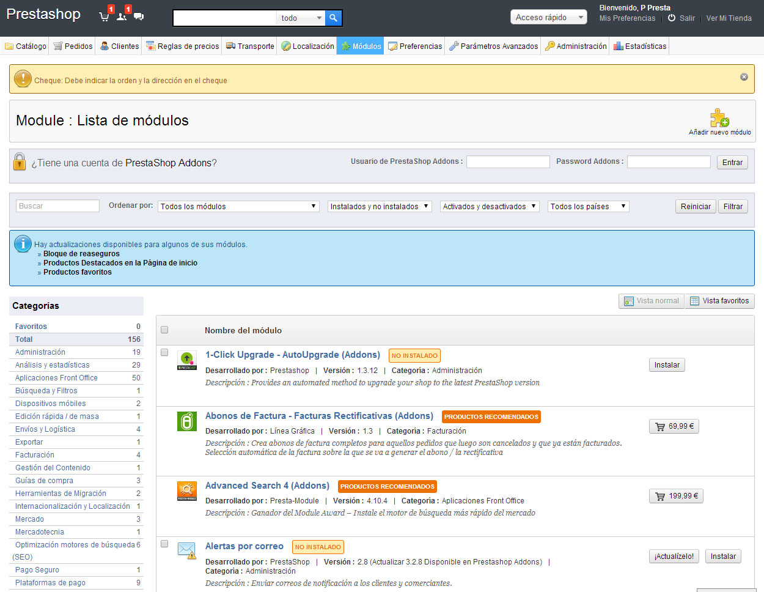The image size is (764, 592).
Task: Buy Advanced Search 4 for 199,99 €
Action: pos(676,495)
